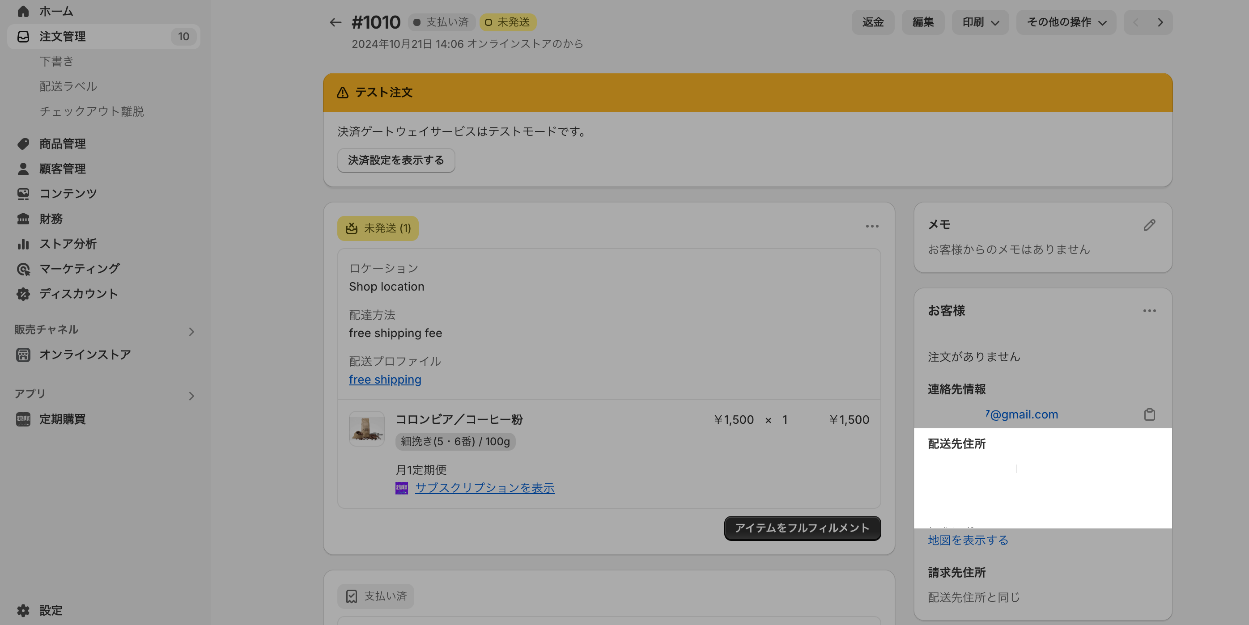
Task: Copy the email with the clipboard icon
Action: (1149, 415)
